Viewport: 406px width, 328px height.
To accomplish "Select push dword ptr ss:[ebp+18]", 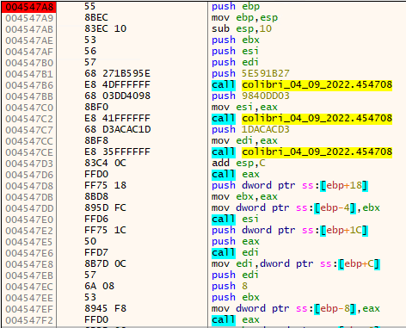I will pyautogui.click(x=290, y=185).
